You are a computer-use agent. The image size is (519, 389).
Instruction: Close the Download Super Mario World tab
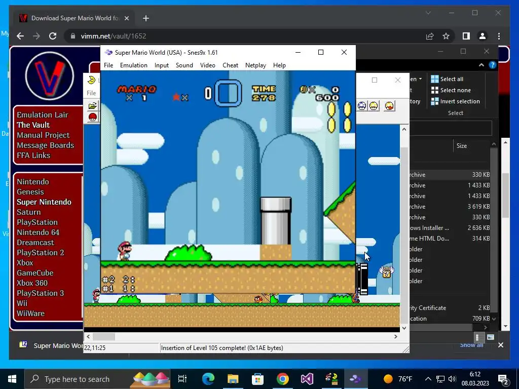click(x=126, y=18)
